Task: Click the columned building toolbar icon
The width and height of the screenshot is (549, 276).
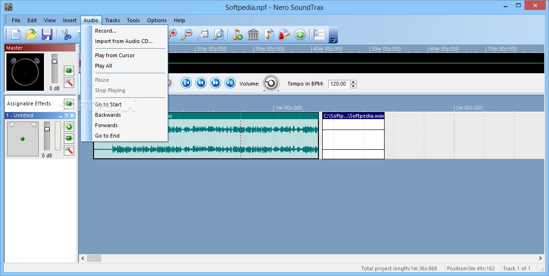Action: [x=253, y=34]
